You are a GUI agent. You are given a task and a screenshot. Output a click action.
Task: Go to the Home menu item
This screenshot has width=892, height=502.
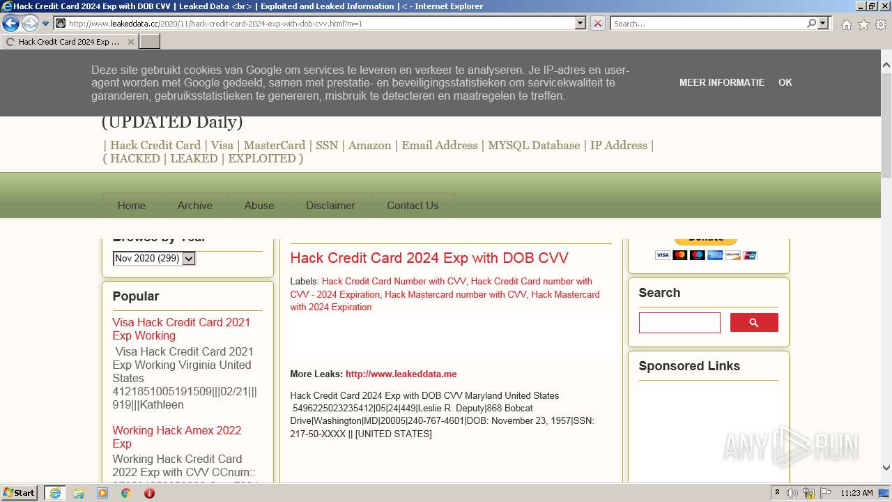(x=132, y=206)
